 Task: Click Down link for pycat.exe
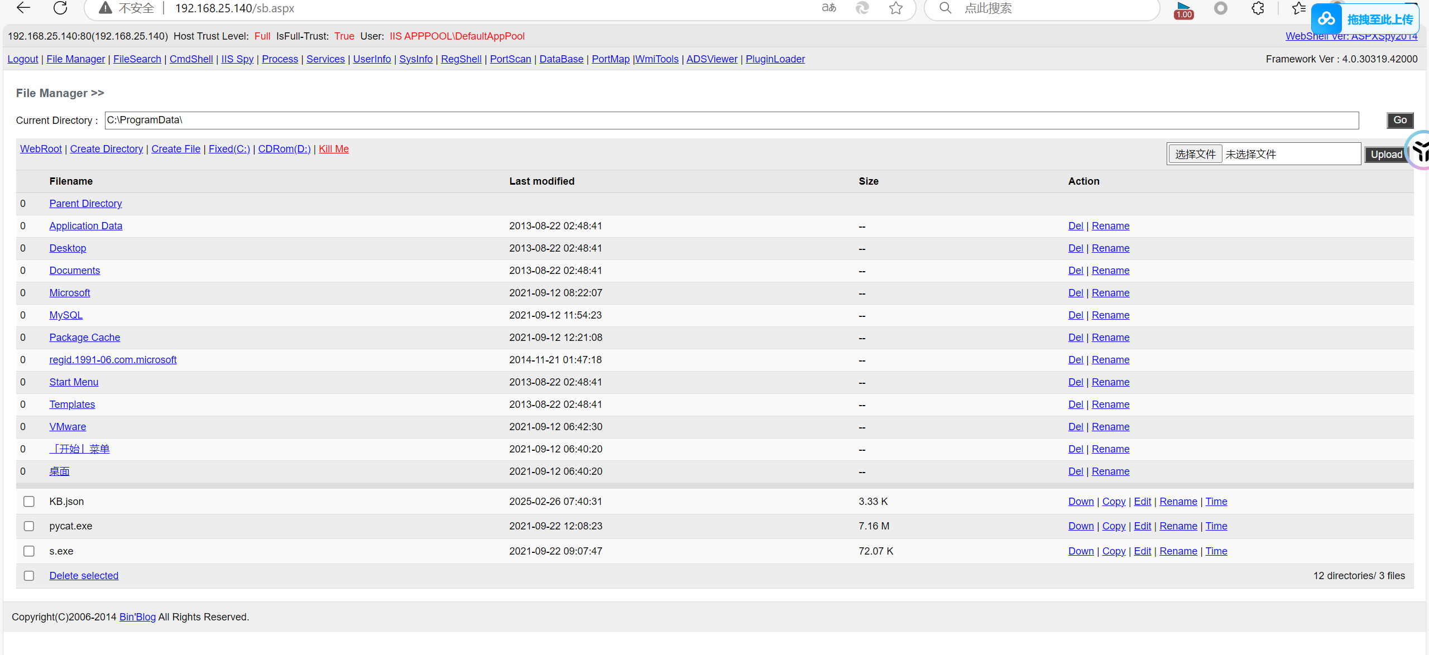1081,526
